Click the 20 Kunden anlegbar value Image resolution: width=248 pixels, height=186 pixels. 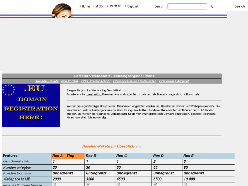tap(55, 167)
